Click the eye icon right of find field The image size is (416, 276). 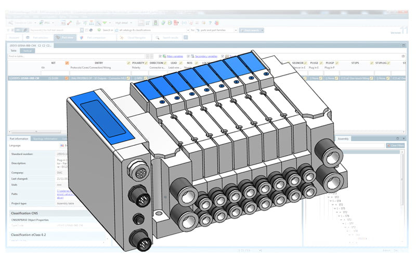click(x=403, y=56)
